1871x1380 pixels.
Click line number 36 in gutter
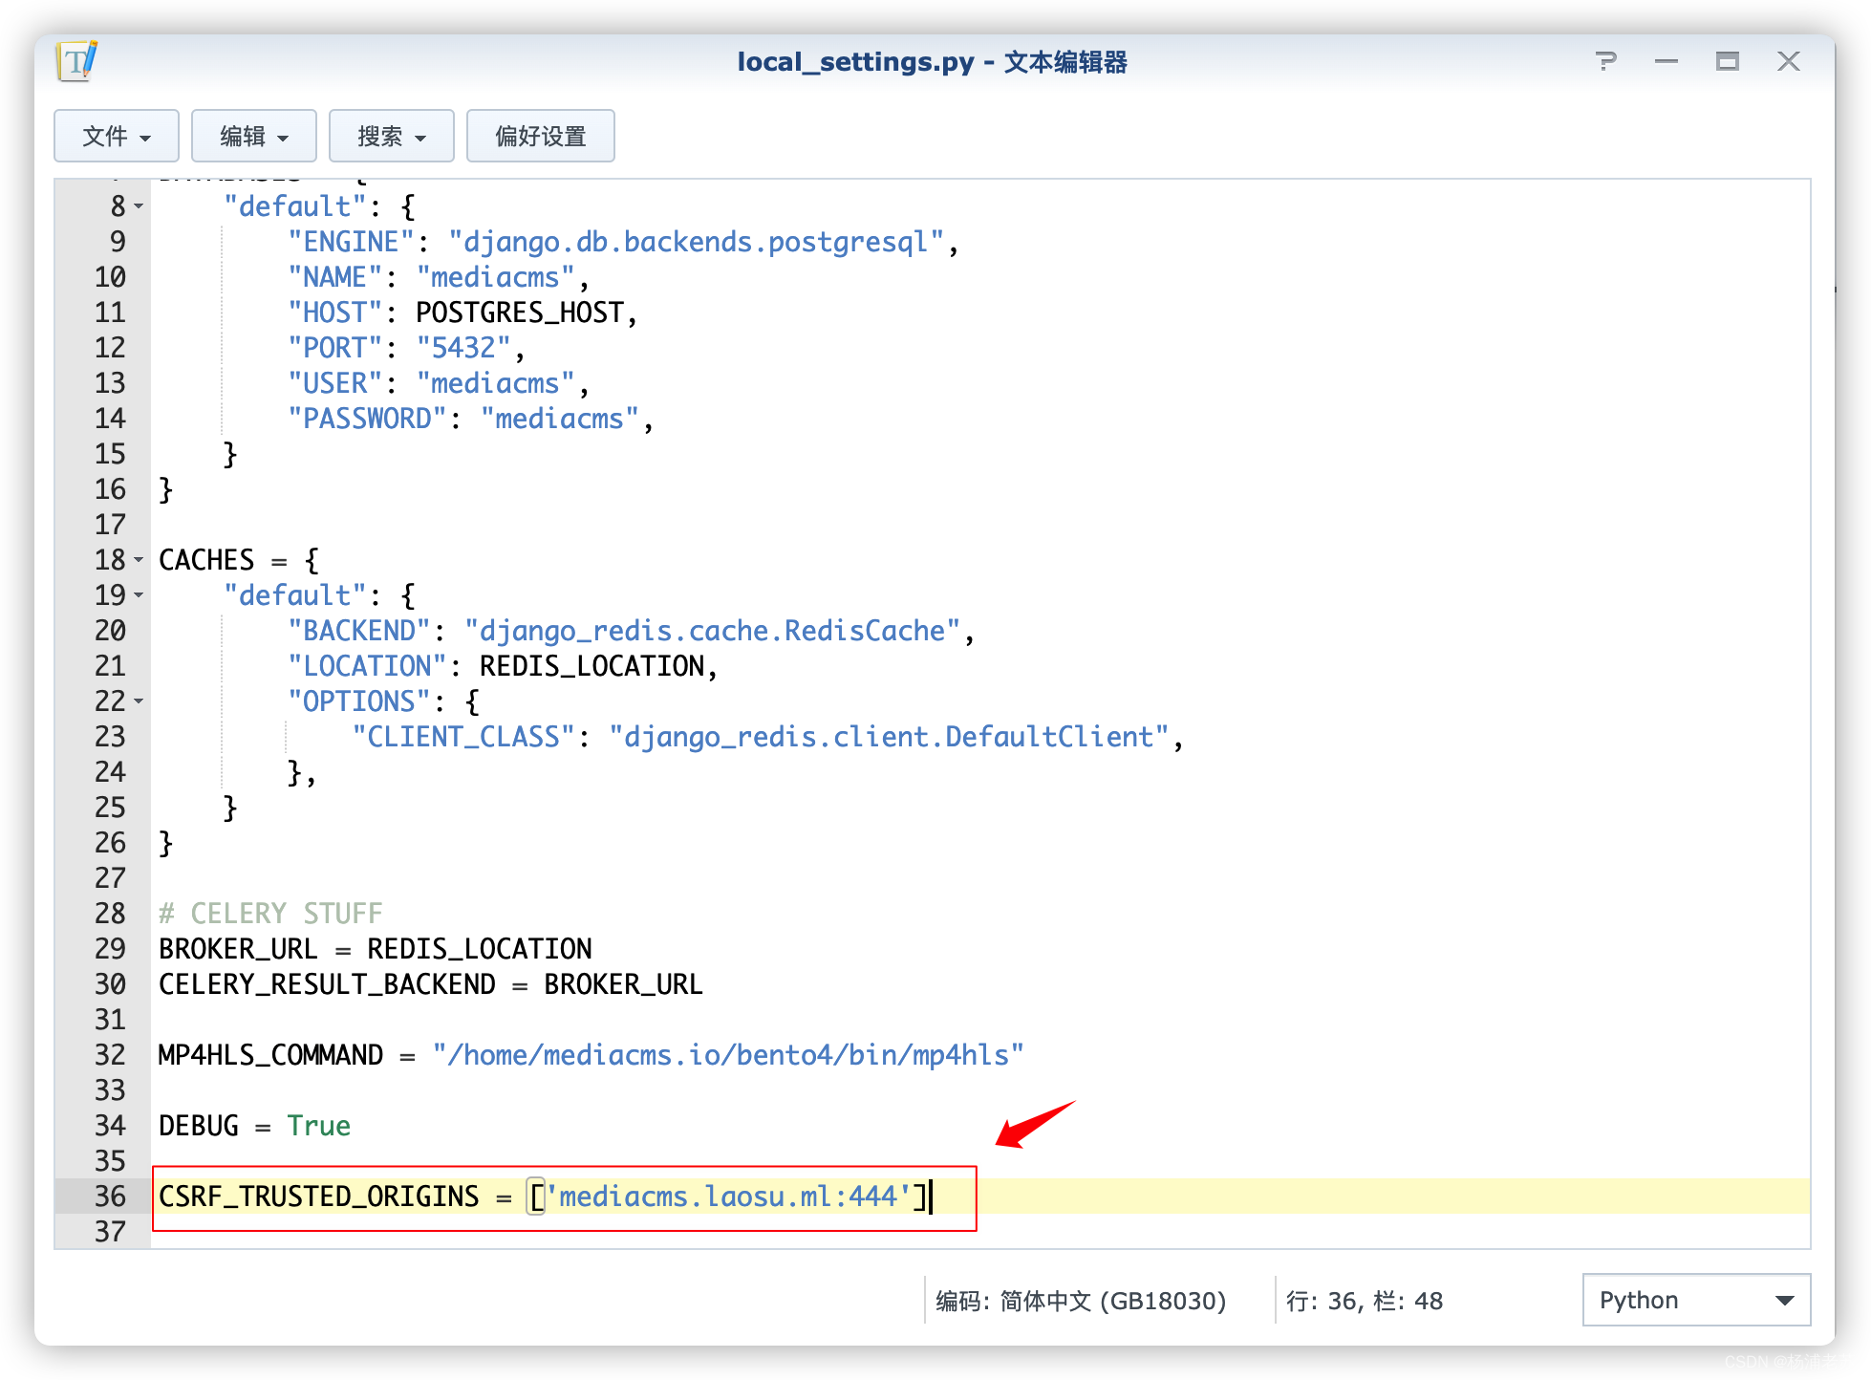[x=110, y=1197]
